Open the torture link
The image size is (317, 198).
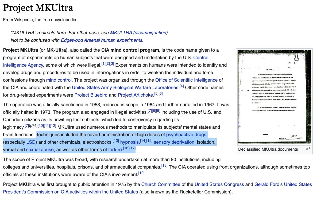point(115,150)
